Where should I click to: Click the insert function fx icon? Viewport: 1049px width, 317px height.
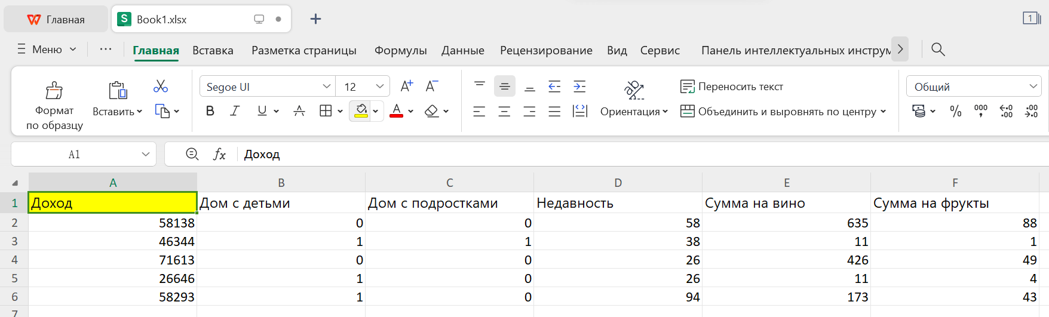click(219, 155)
